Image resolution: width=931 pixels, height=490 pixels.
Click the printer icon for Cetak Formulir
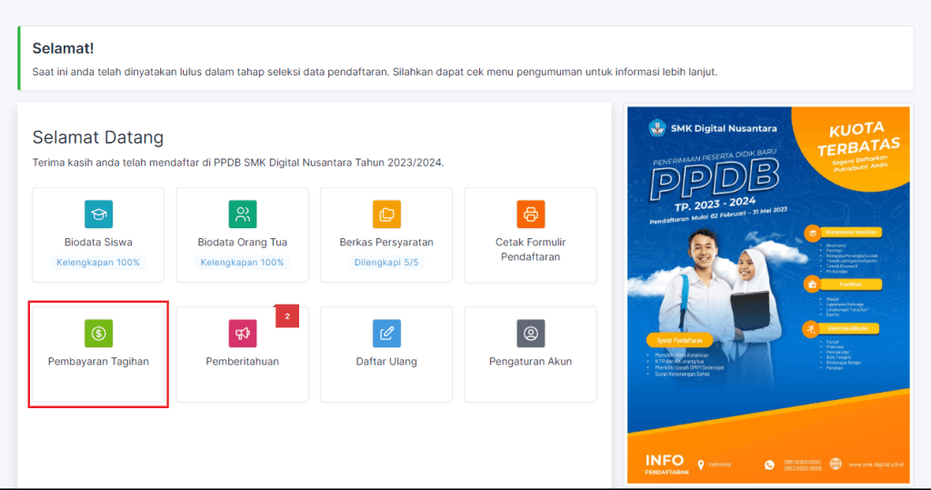(530, 215)
